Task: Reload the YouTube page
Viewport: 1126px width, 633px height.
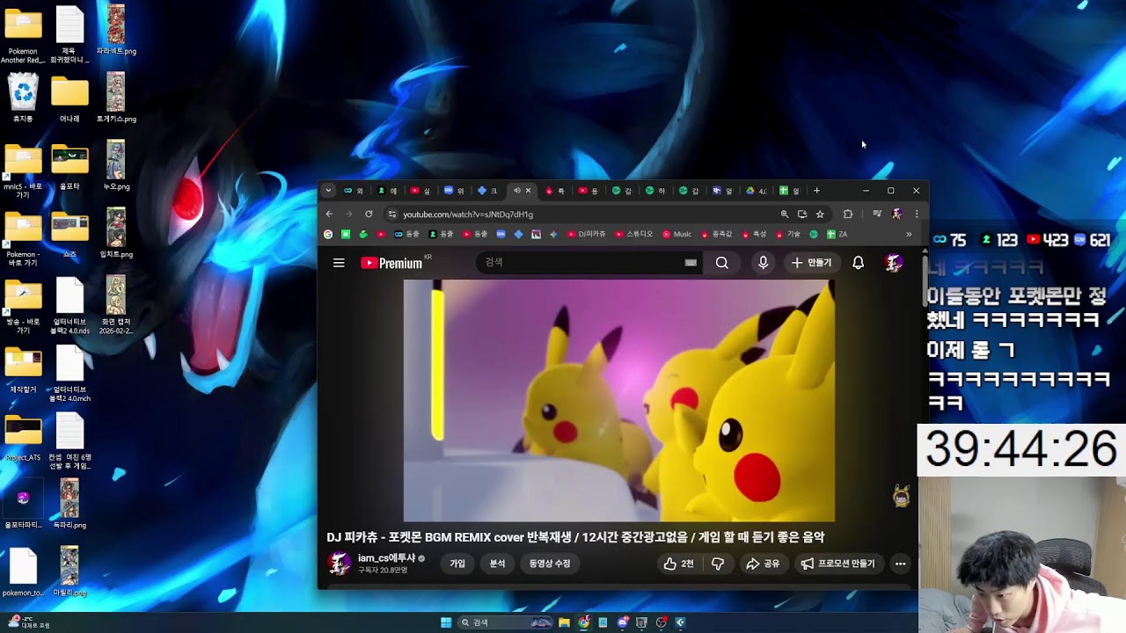Action: (369, 214)
